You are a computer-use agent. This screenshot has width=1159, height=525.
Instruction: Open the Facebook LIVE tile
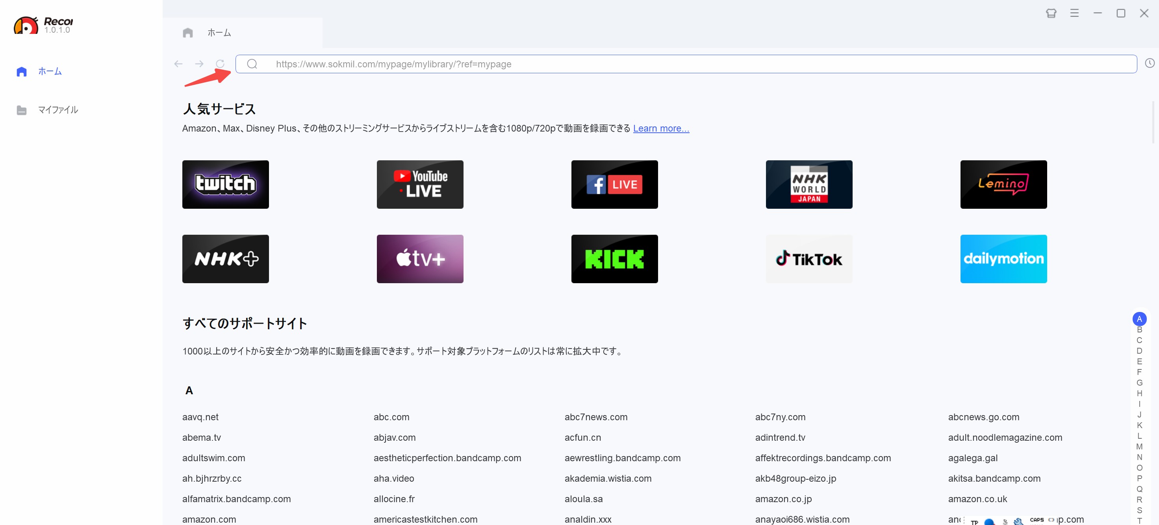(x=615, y=184)
